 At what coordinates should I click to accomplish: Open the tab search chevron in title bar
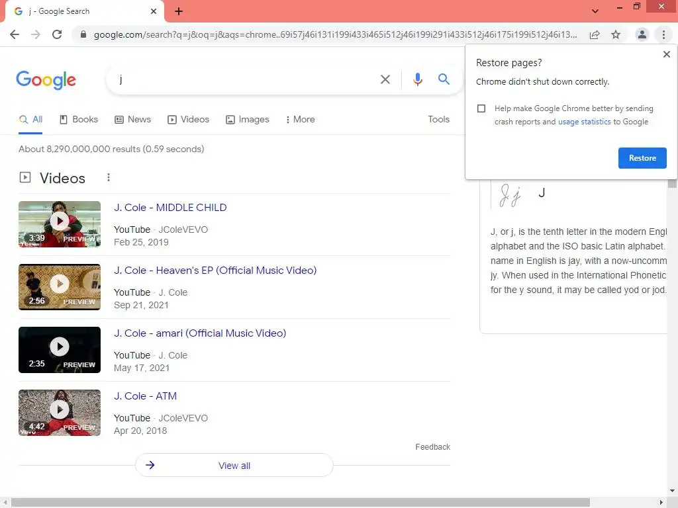(595, 11)
